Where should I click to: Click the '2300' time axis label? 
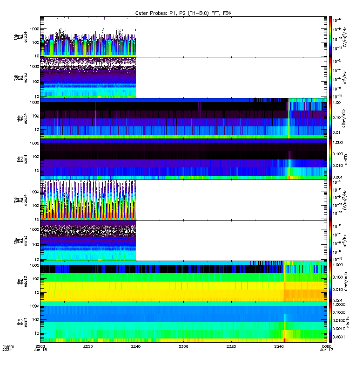click(x=183, y=346)
